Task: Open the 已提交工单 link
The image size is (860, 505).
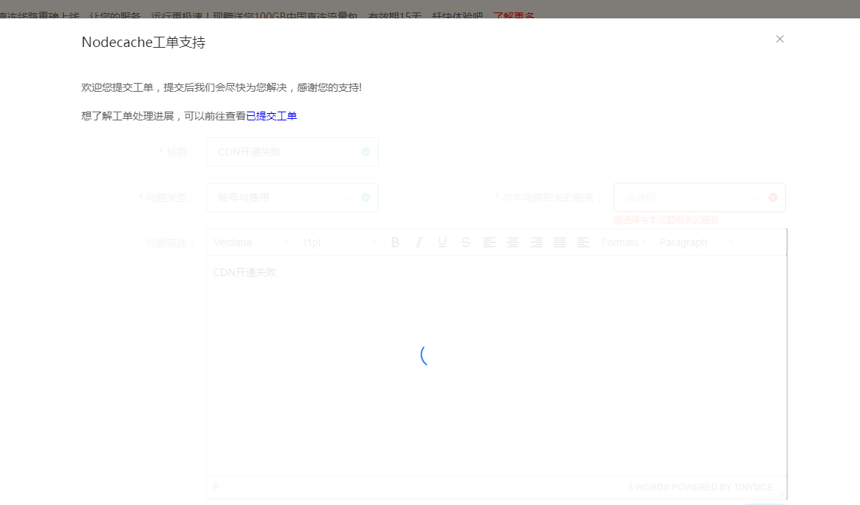Action: pos(272,116)
